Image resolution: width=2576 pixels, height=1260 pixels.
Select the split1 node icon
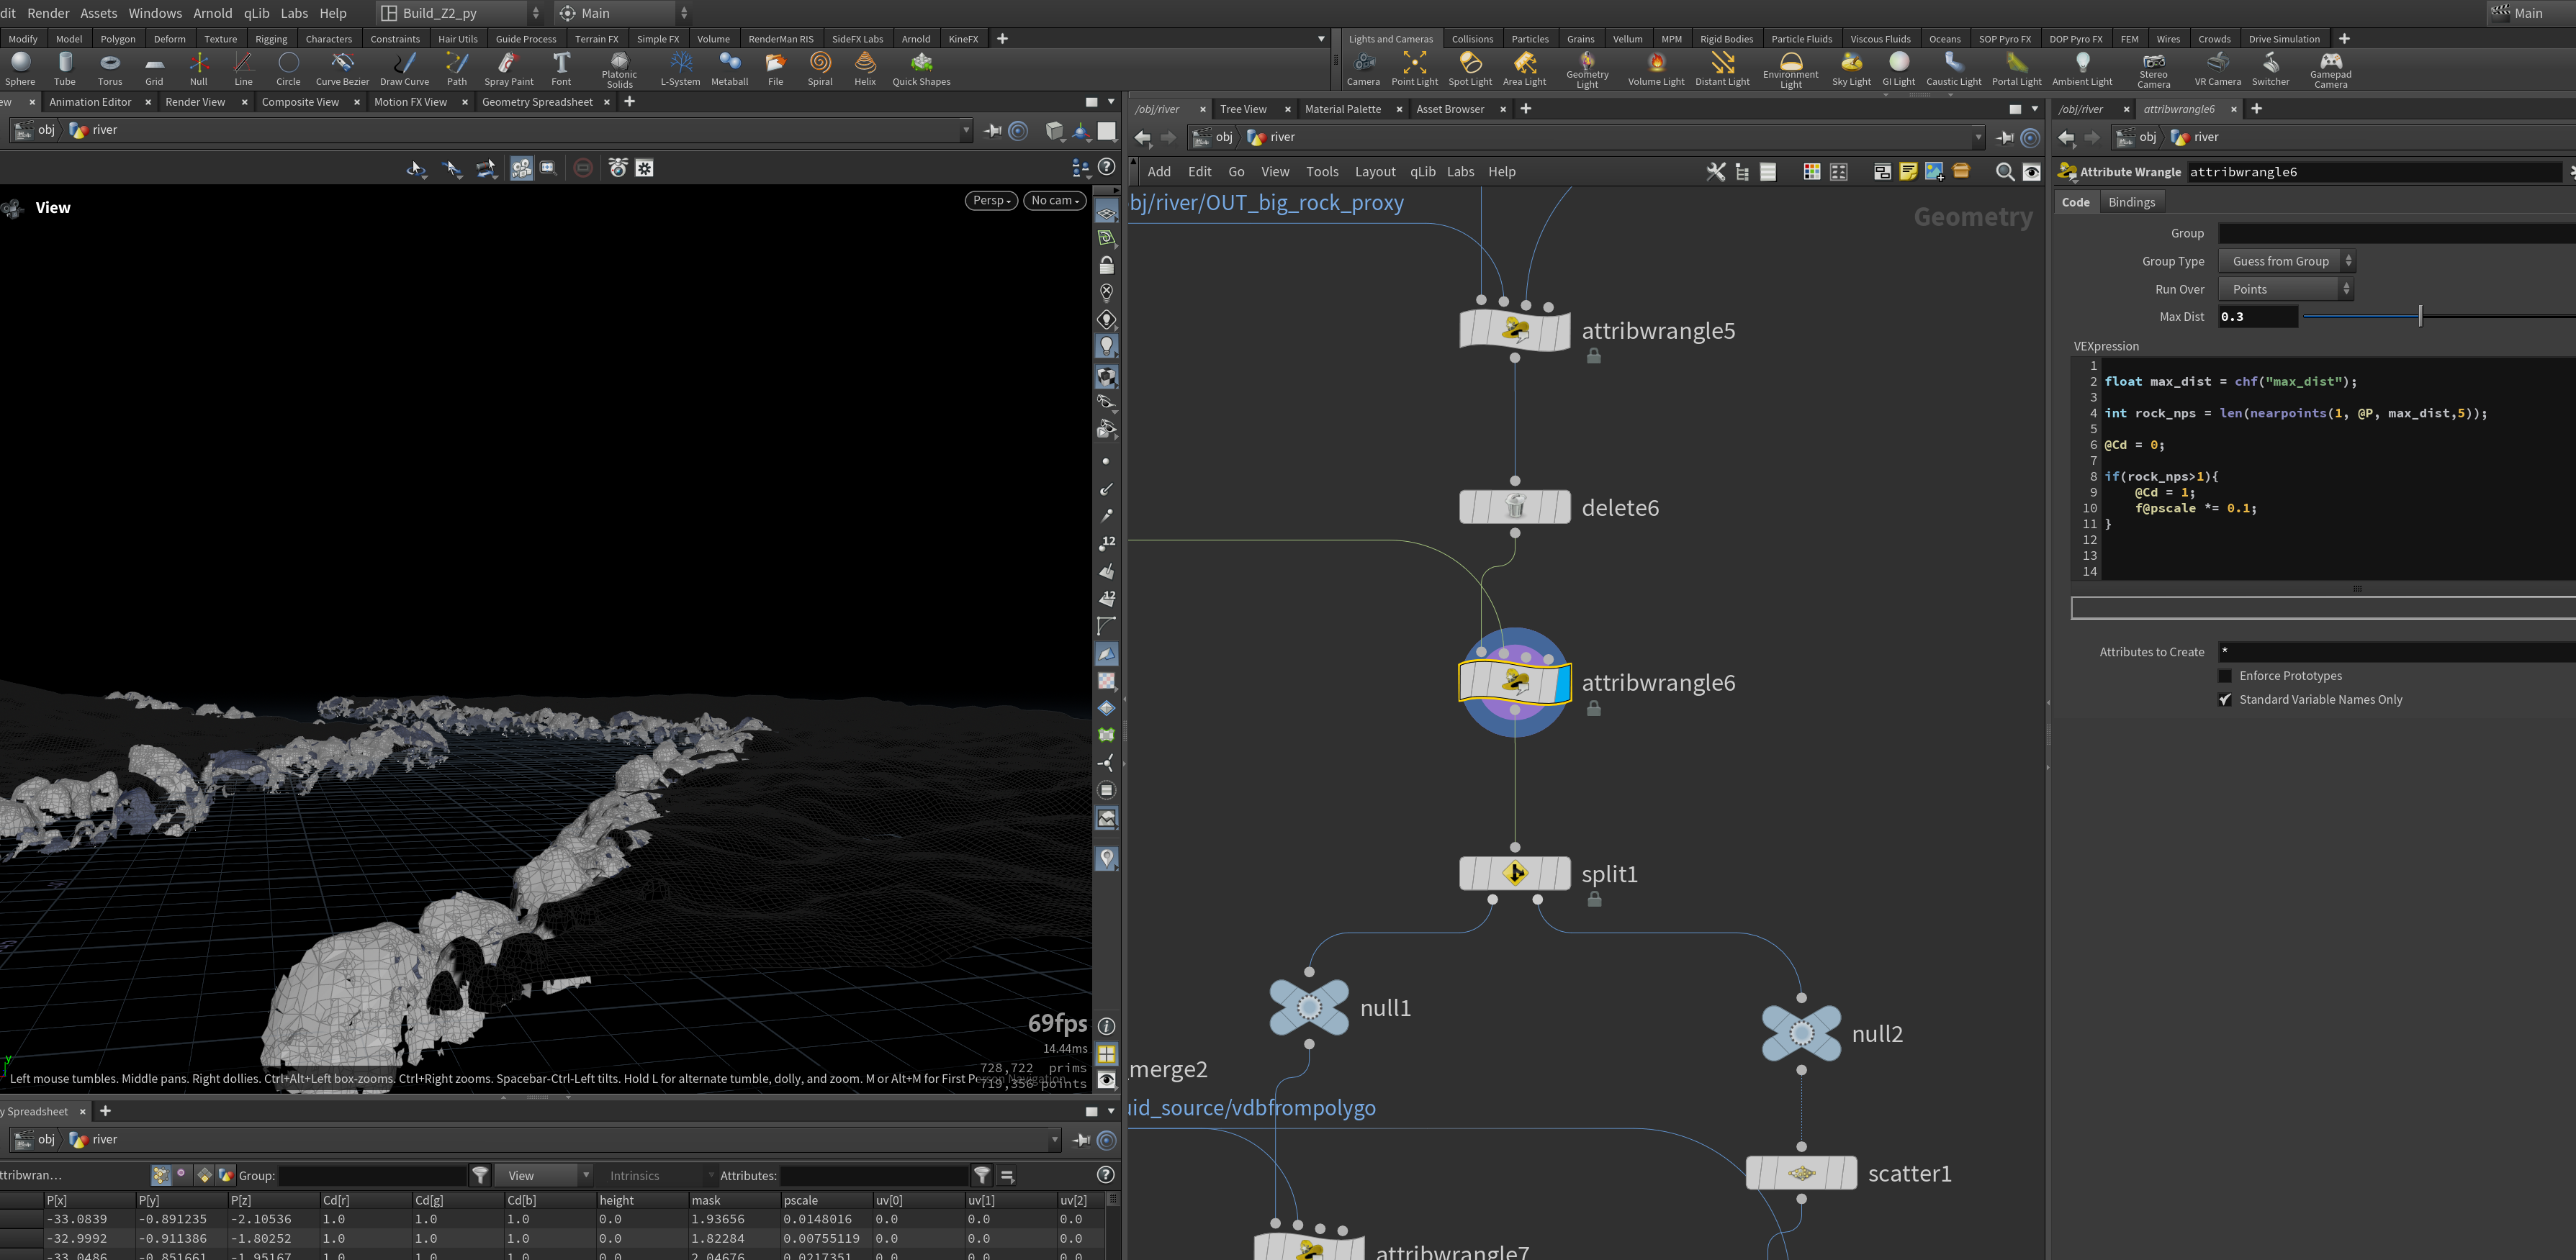tap(1514, 874)
